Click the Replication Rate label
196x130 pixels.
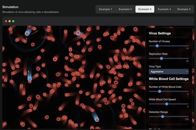(158, 54)
